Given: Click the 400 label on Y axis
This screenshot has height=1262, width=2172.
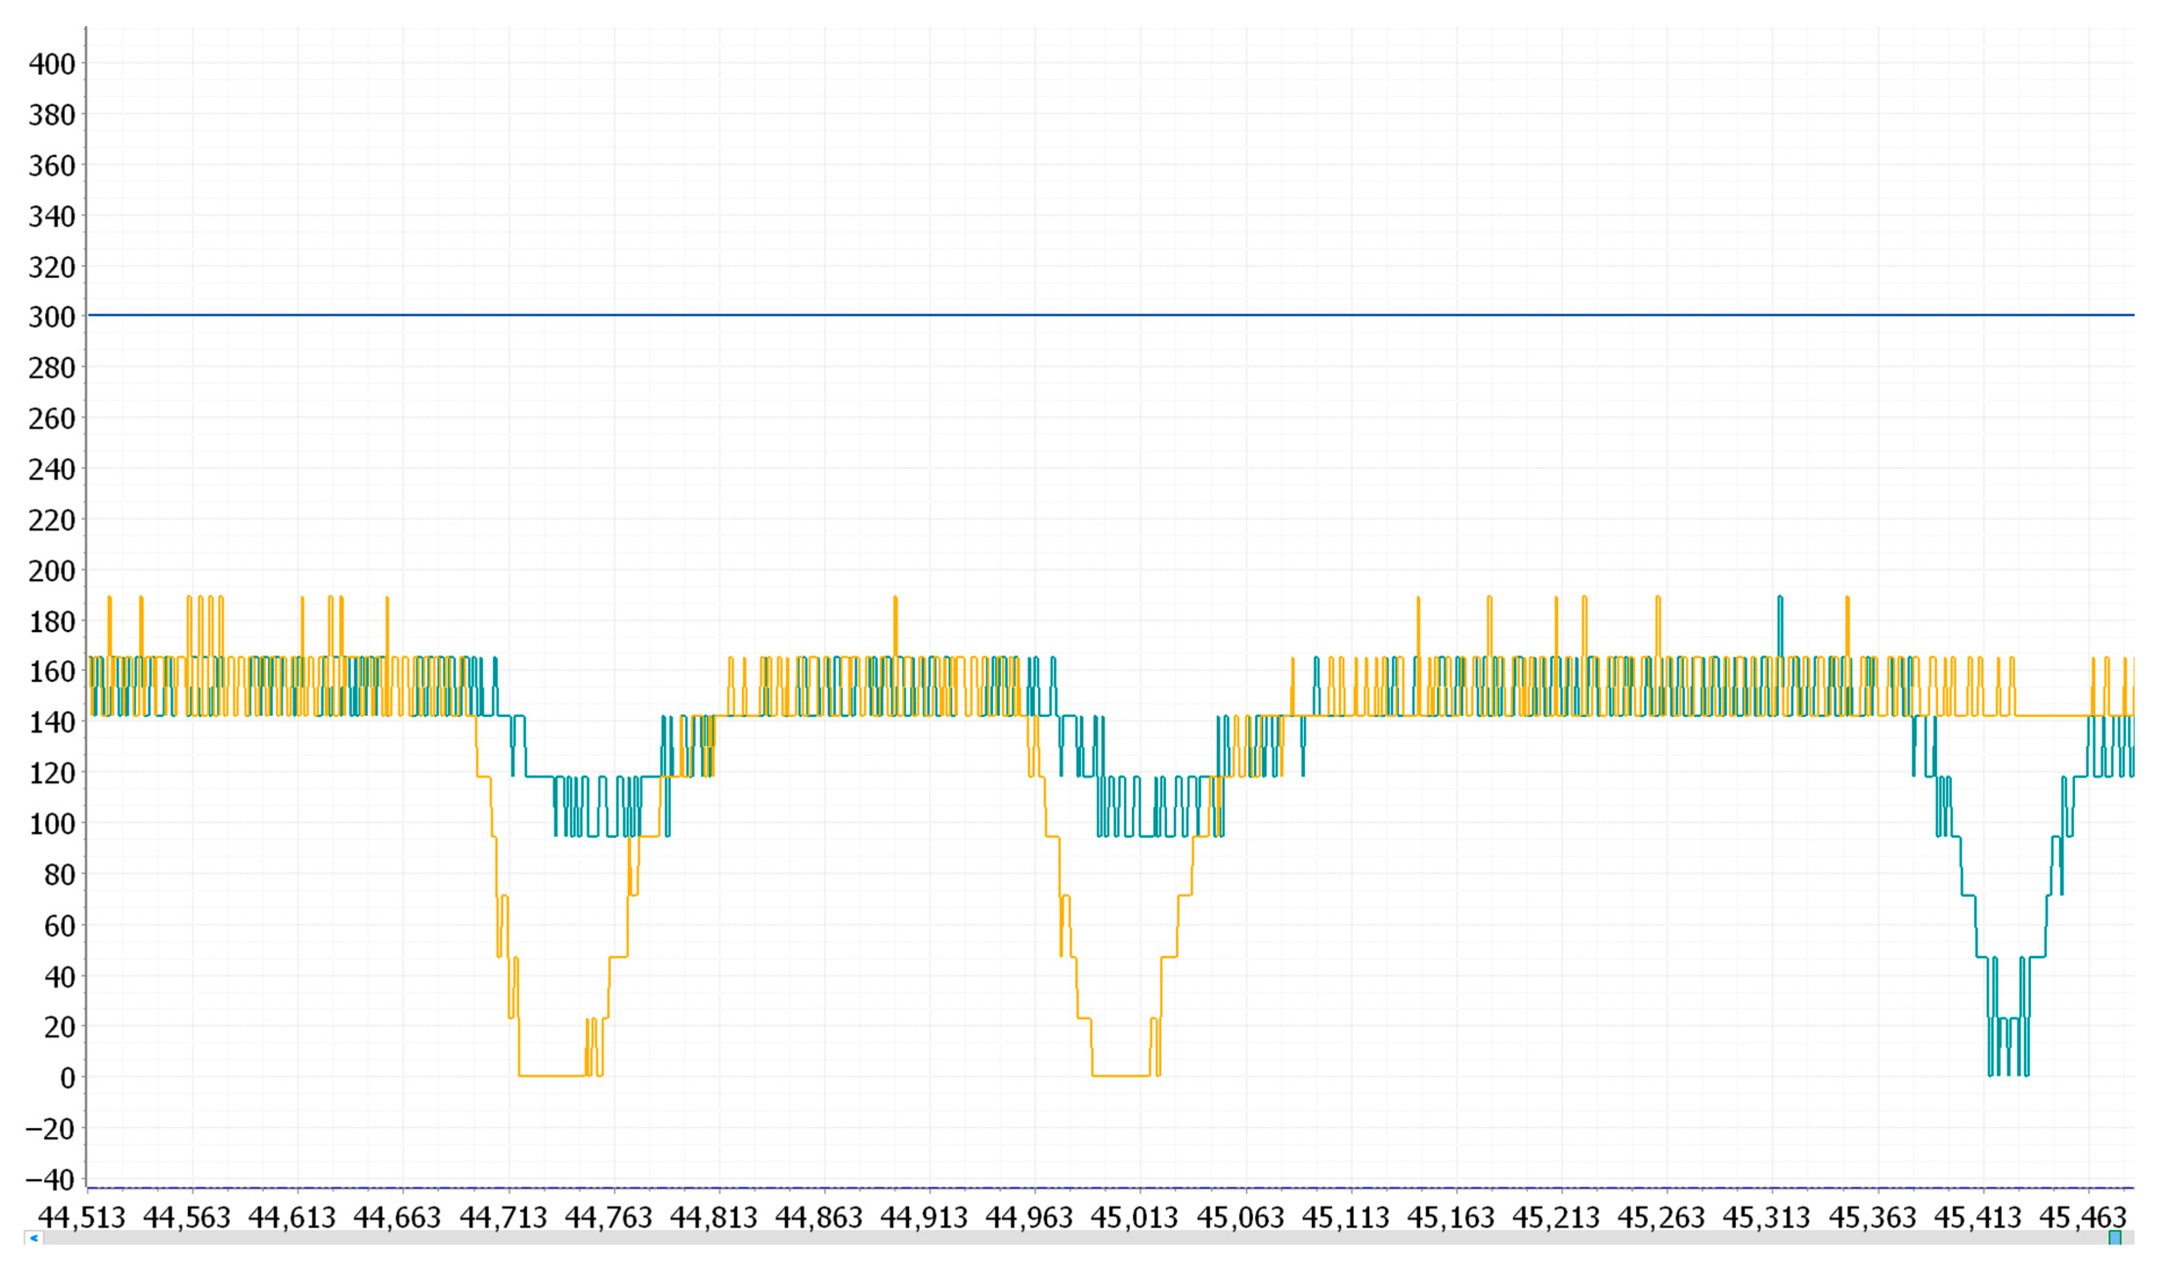Looking at the screenshot, I should click(x=52, y=64).
